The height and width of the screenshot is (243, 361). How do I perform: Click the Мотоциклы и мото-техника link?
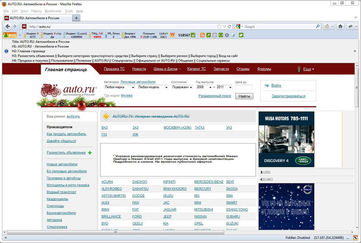pyautogui.click(x=68, y=185)
